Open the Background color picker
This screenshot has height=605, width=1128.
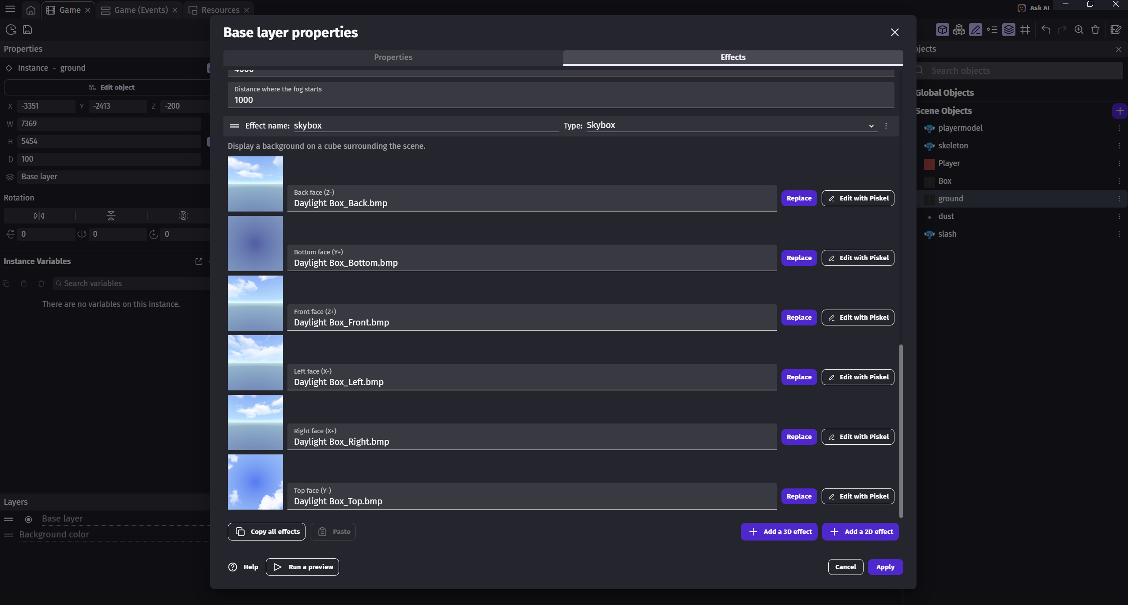coord(54,534)
